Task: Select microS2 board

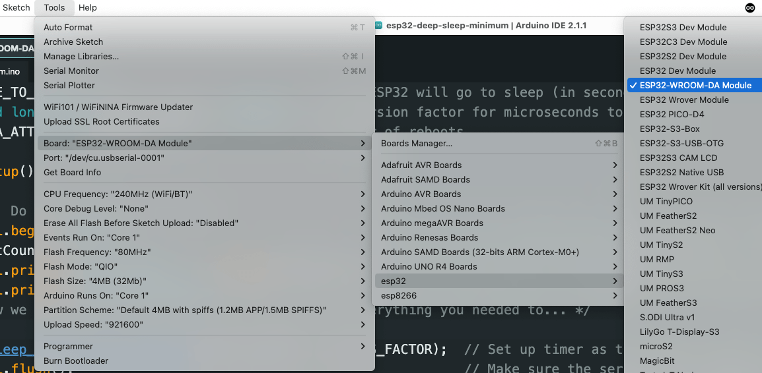Action: point(695,347)
